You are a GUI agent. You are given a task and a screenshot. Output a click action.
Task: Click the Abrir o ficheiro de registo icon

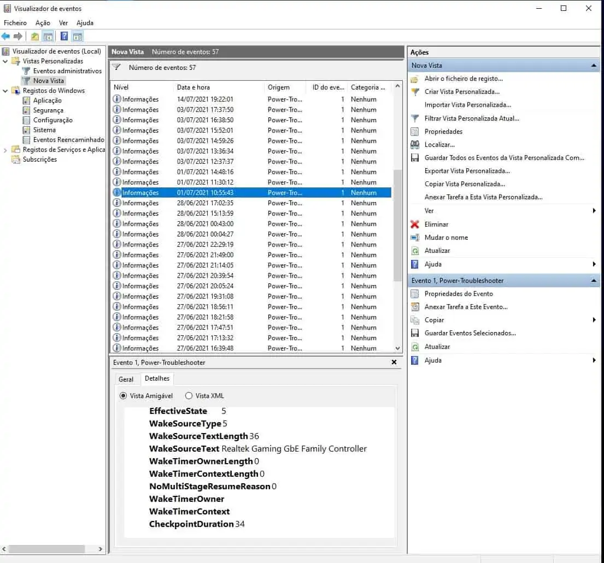415,79
